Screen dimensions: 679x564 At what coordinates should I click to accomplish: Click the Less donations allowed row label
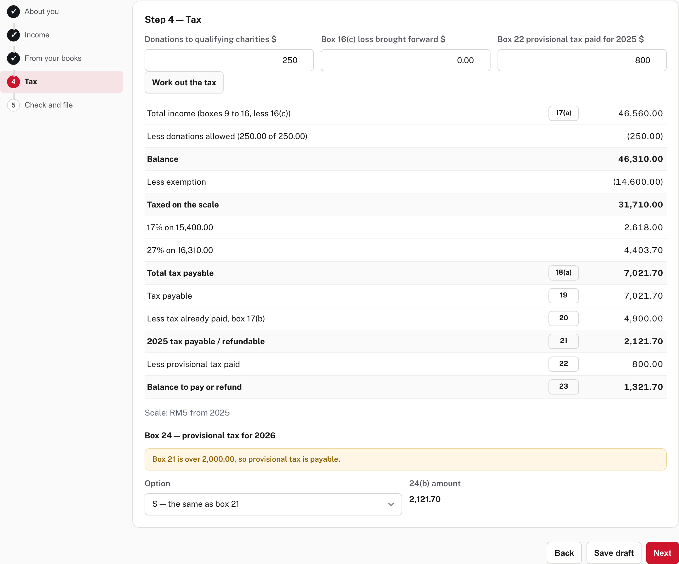[227, 136]
